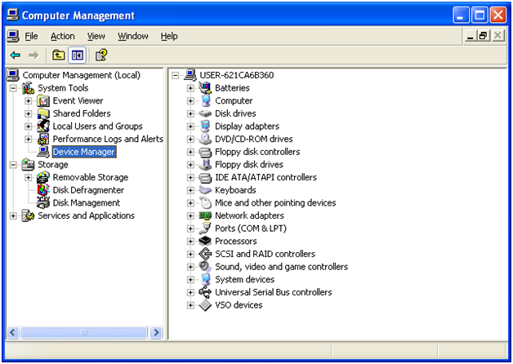The image size is (513, 364).
Task: Toggle the Show/Hide Console Tree icon
Action: (78, 55)
